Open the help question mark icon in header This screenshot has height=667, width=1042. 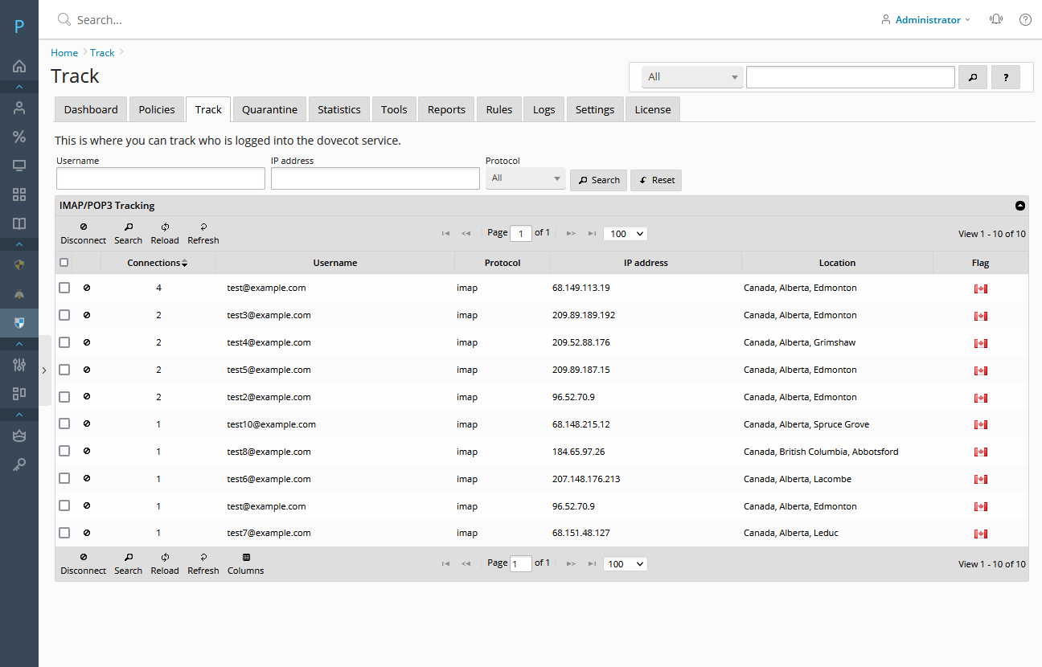point(1025,20)
